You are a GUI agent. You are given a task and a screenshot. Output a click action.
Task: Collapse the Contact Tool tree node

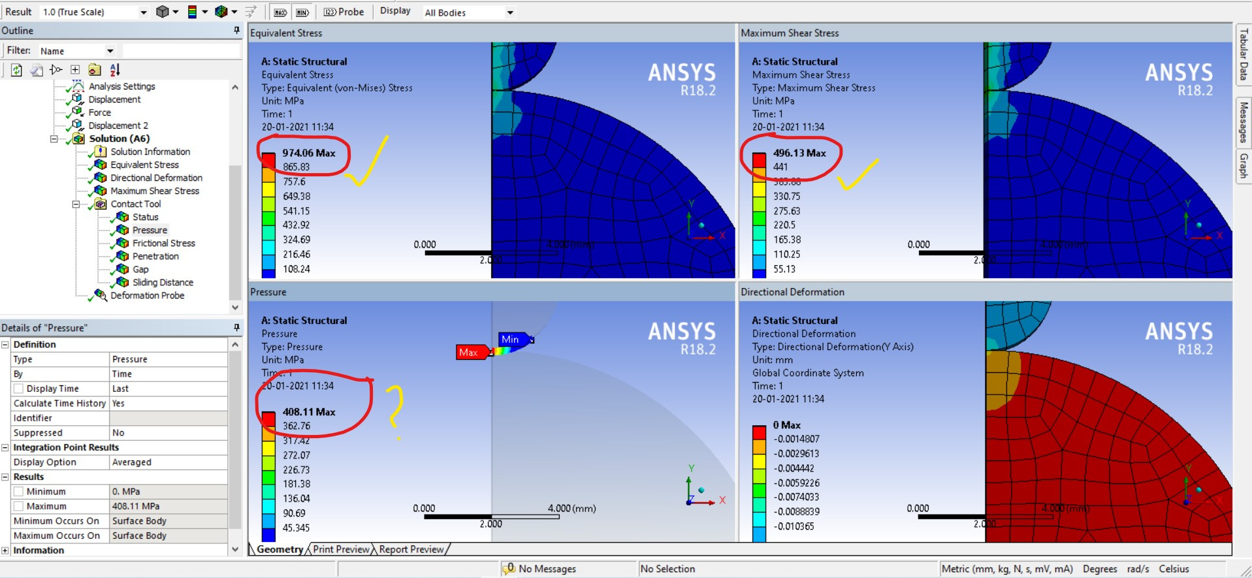pos(76,204)
